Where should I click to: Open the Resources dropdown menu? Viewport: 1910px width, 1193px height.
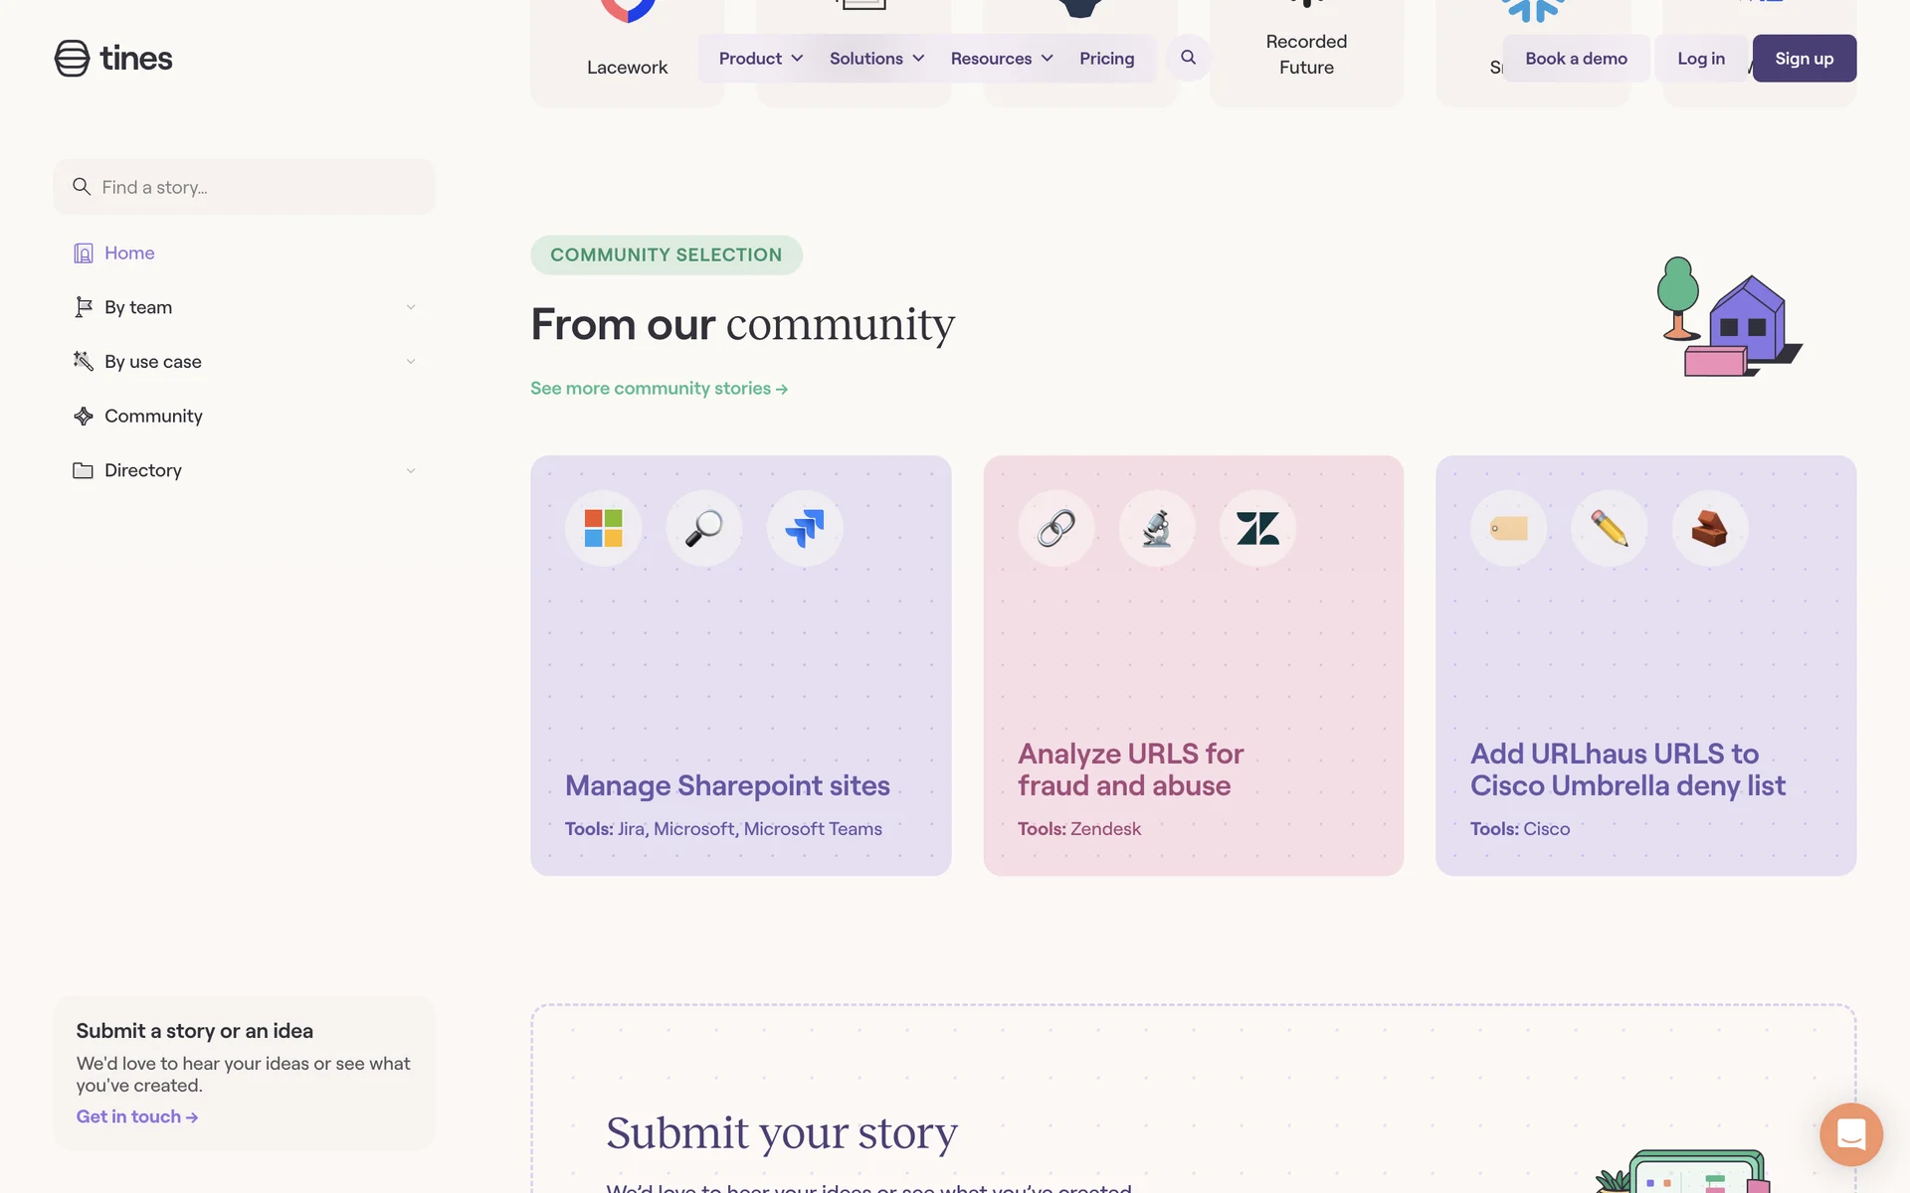coord(1001,59)
